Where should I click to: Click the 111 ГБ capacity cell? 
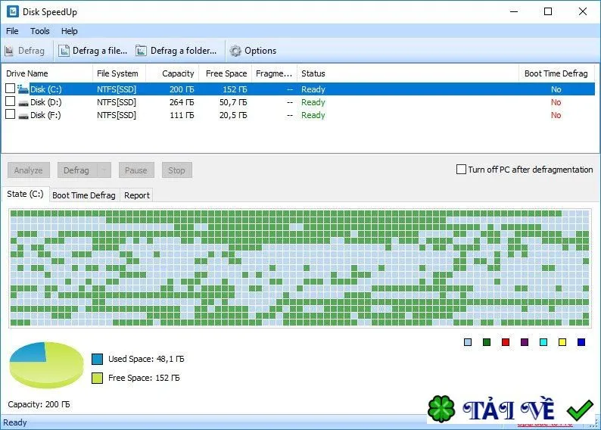pyautogui.click(x=182, y=115)
